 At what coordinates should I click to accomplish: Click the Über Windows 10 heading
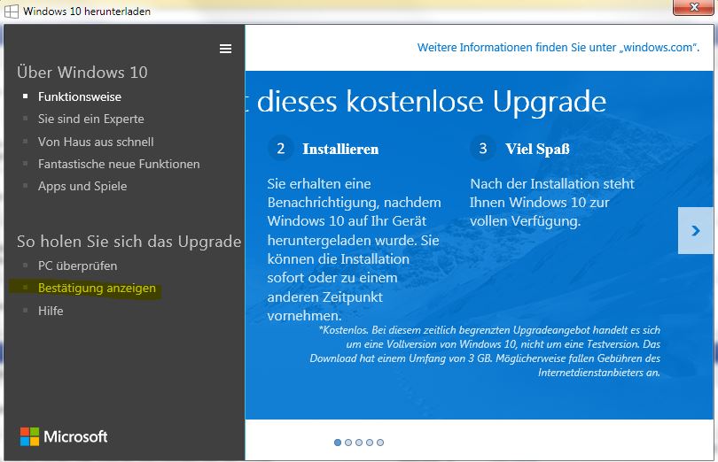point(82,73)
